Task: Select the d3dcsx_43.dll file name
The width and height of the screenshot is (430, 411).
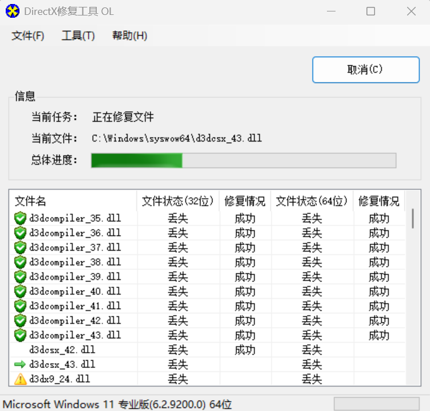Action: coord(62,365)
